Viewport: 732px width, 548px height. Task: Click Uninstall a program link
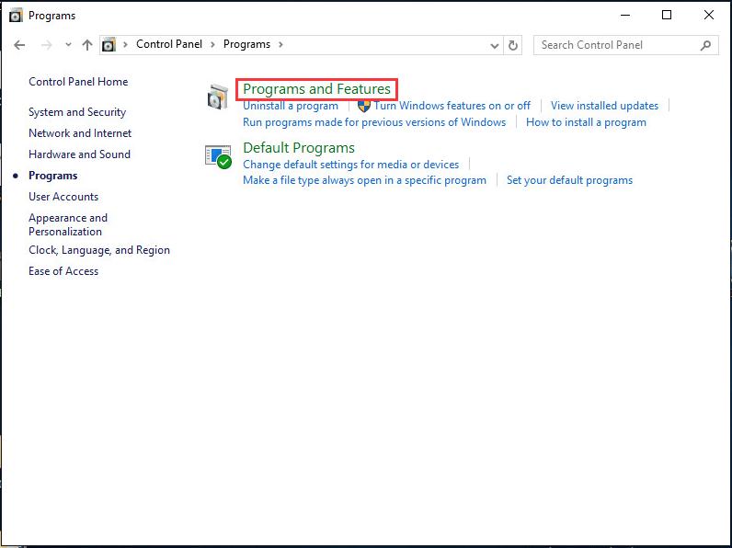coord(291,106)
